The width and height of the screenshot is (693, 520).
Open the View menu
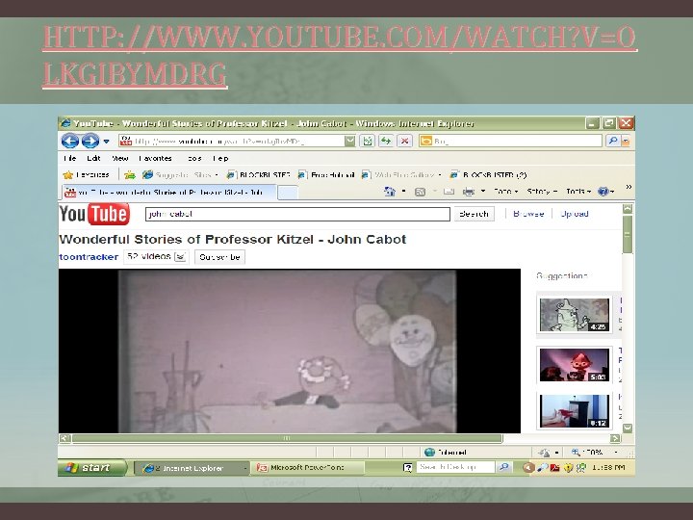pos(119,158)
